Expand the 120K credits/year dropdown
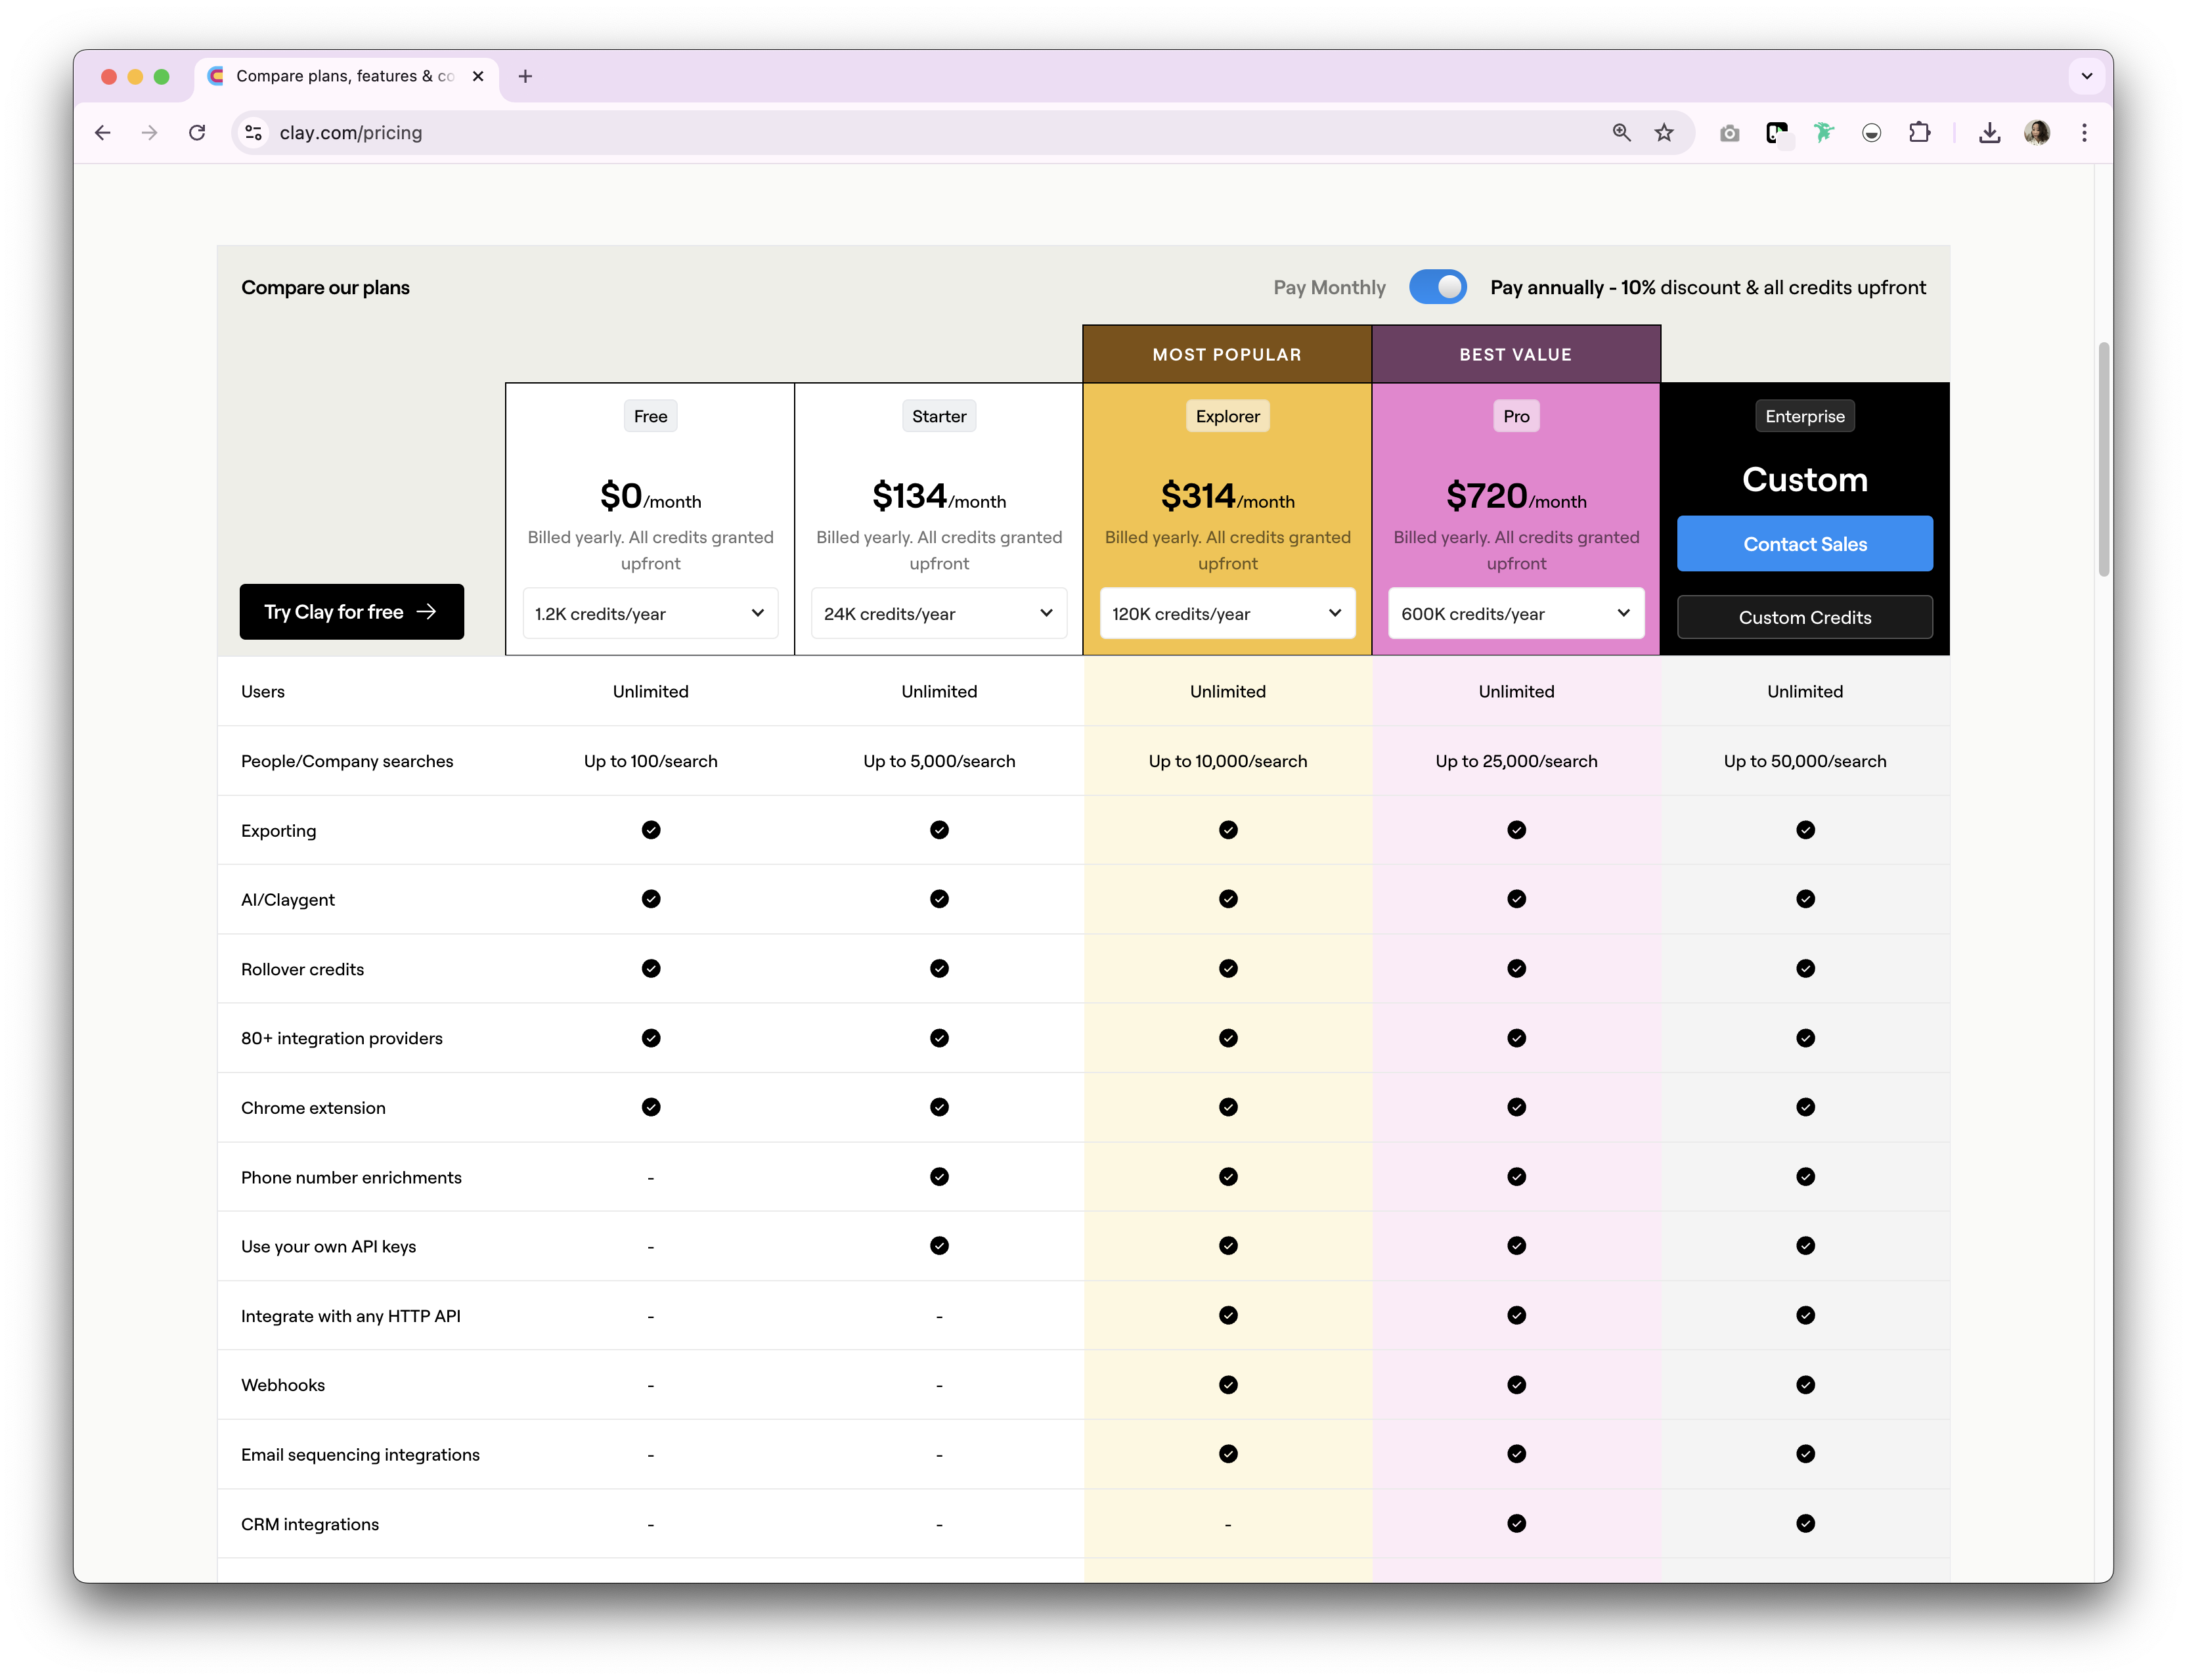The width and height of the screenshot is (2187, 1680). click(1227, 613)
